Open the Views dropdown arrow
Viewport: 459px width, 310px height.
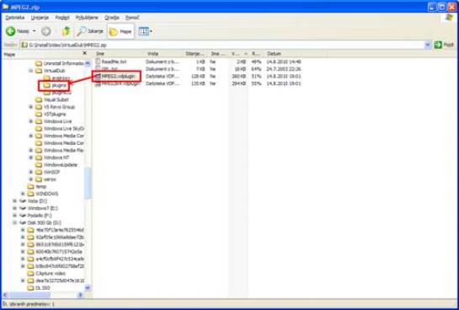(151, 31)
